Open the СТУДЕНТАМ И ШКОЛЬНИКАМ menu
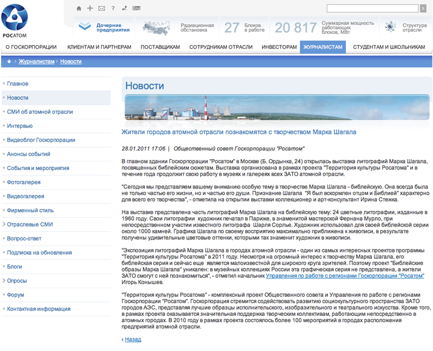433x351 pixels. [x=389, y=47]
